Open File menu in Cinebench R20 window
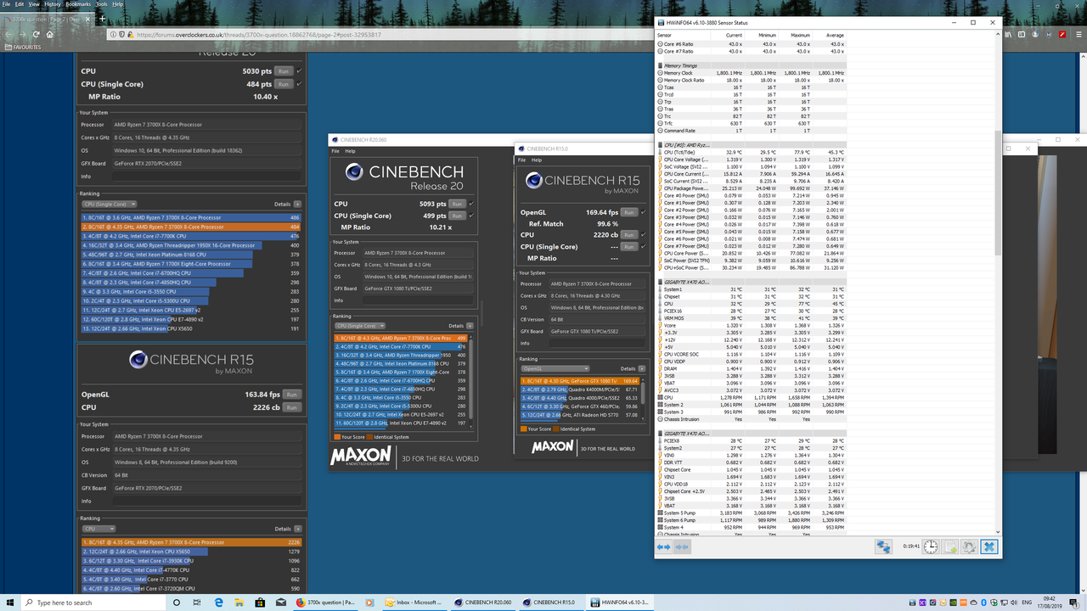 point(335,151)
